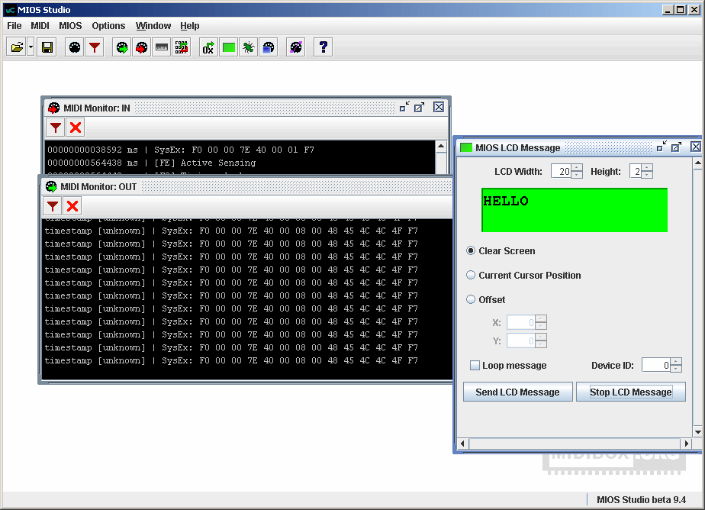Image resolution: width=705 pixels, height=510 pixels.
Task: Click red X clear icon in MIDI Monitor: IN
Action: [76, 127]
